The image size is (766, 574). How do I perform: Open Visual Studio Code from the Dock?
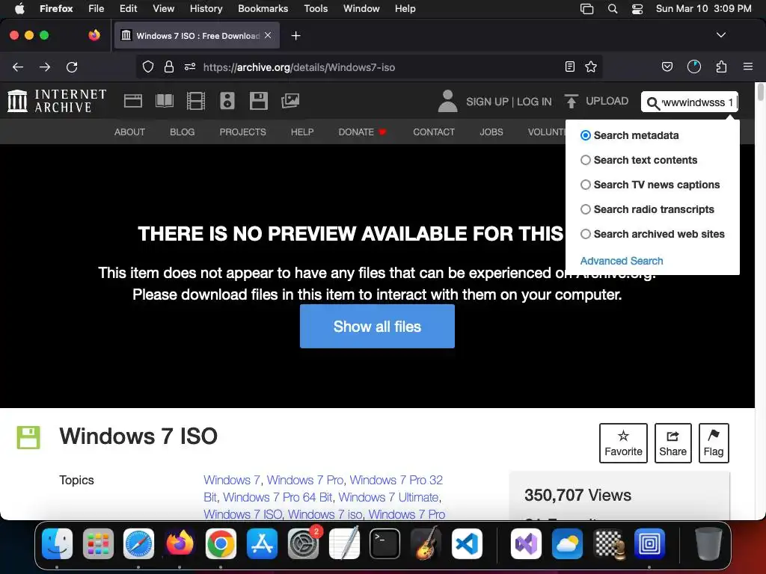click(467, 544)
